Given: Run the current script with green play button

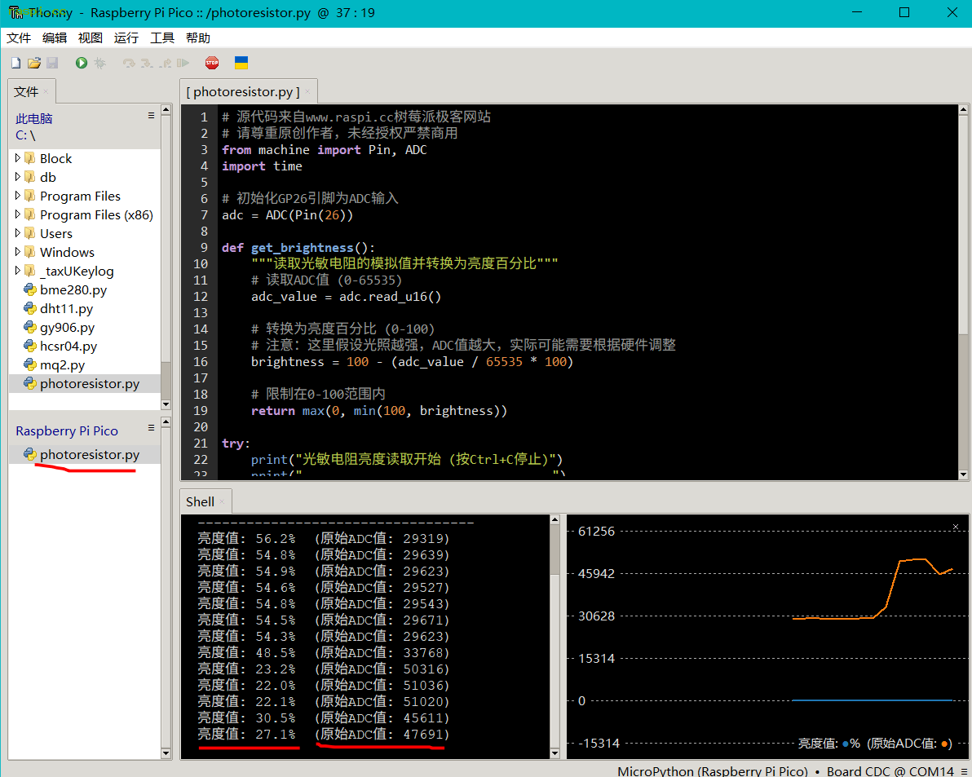Looking at the screenshot, I should coord(82,63).
